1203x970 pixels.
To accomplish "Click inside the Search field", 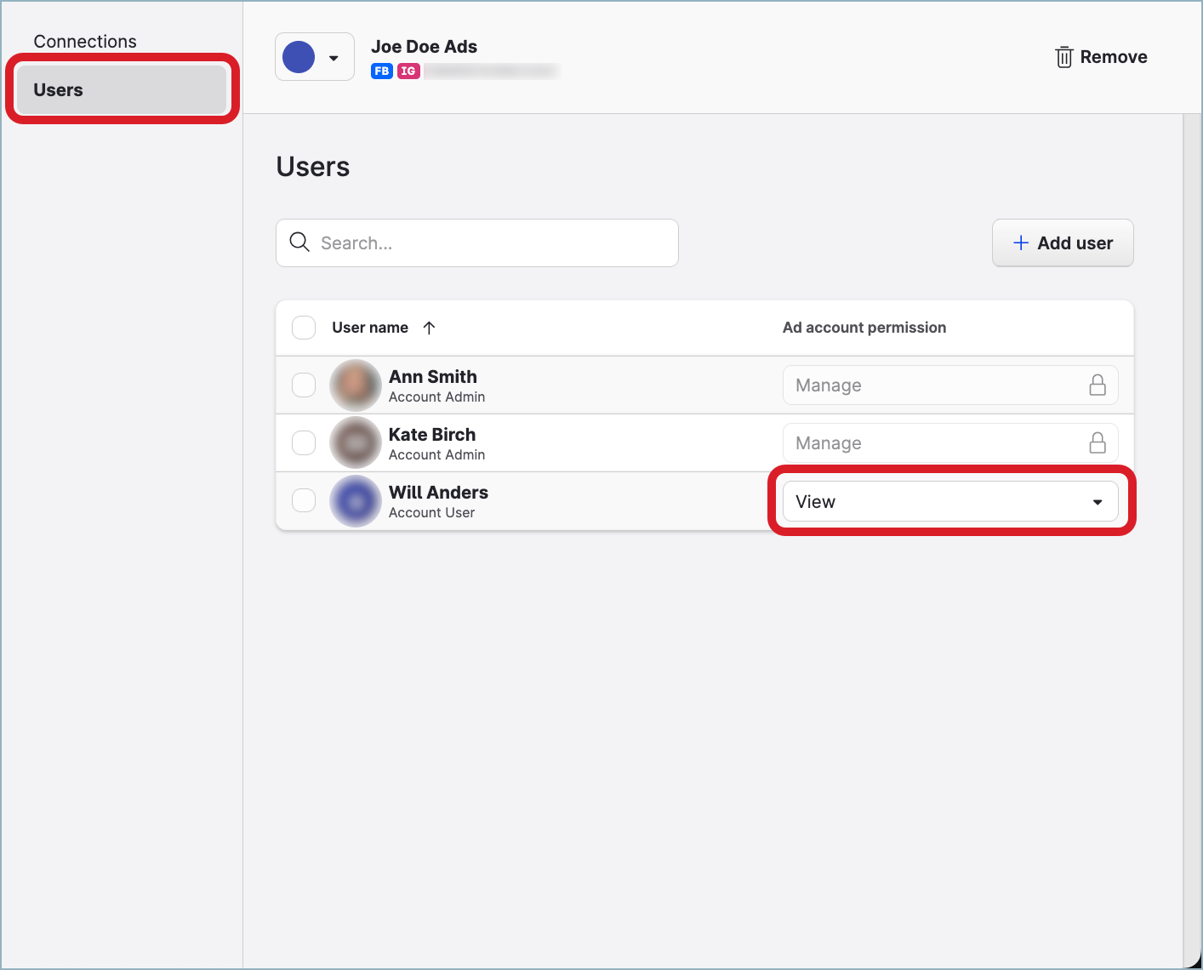I will point(476,242).
